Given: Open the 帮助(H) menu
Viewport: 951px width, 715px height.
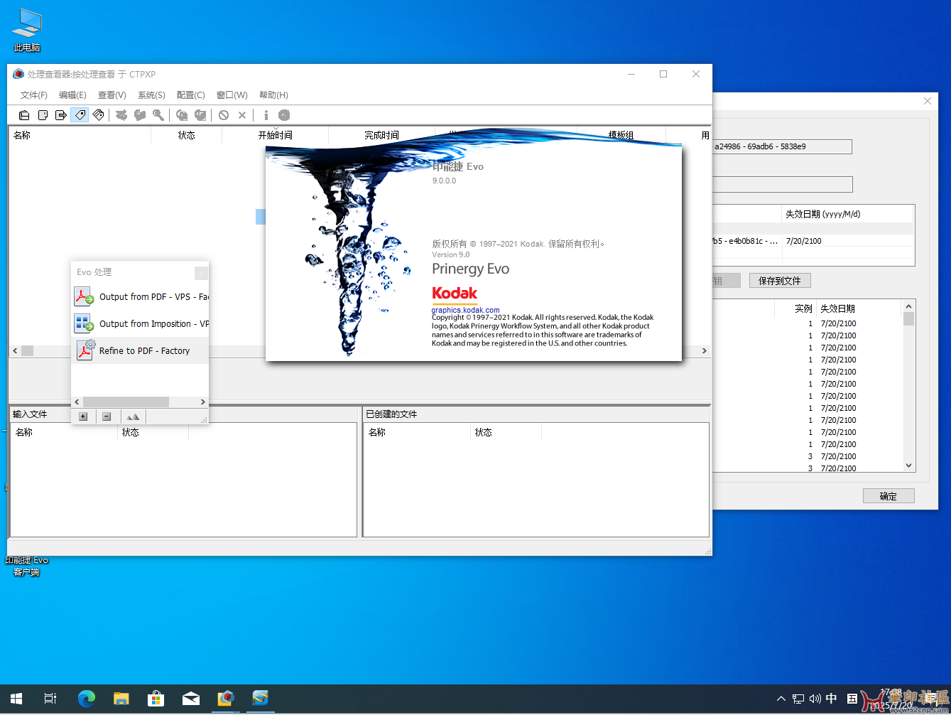Looking at the screenshot, I should tap(273, 95).
